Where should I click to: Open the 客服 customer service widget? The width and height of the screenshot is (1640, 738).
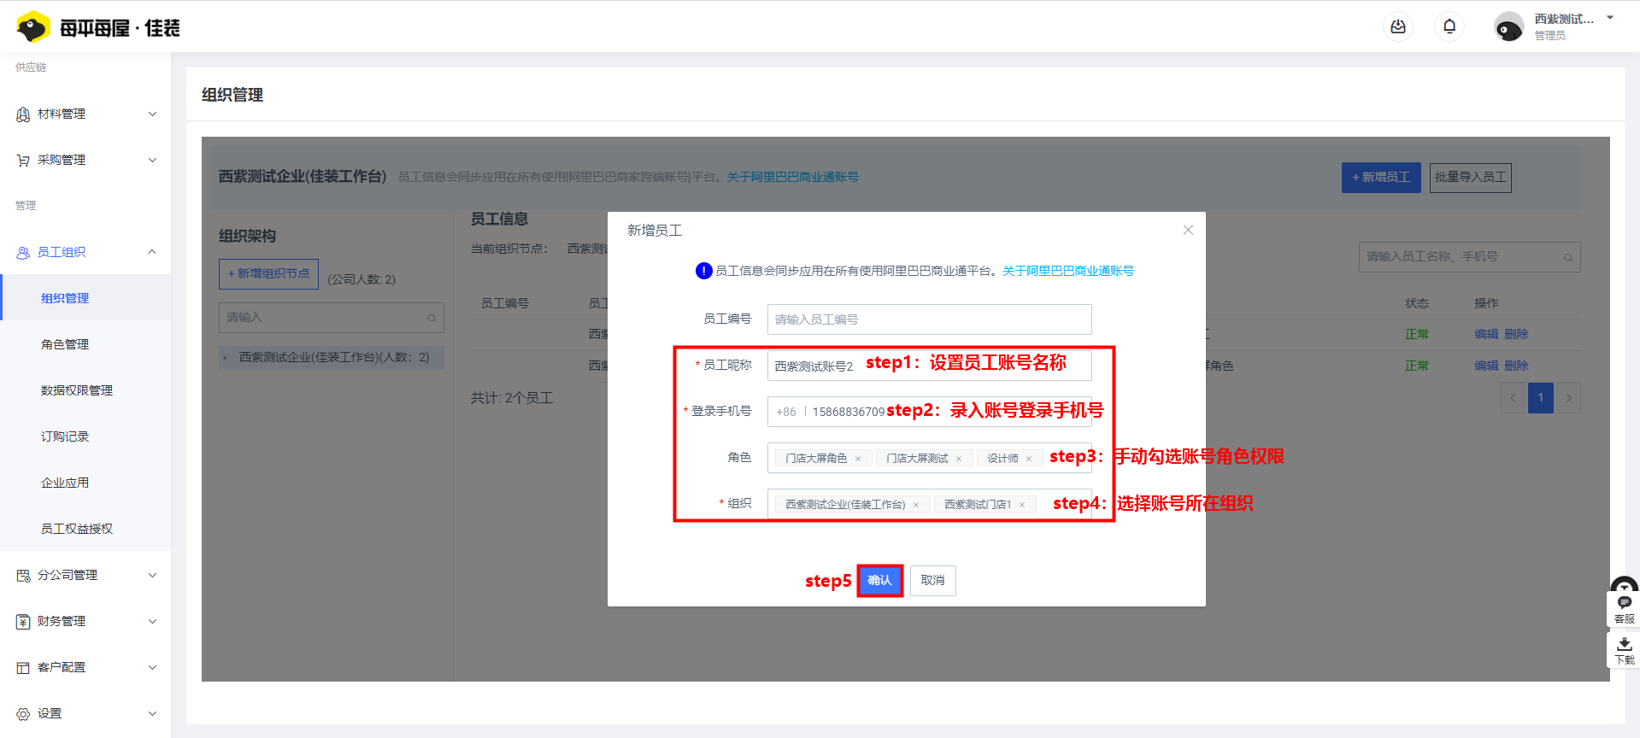(x=1625, y=610)
